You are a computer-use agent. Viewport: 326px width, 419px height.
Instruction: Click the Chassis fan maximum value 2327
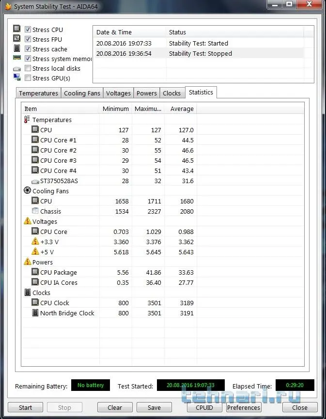click(x=154, y=211)
